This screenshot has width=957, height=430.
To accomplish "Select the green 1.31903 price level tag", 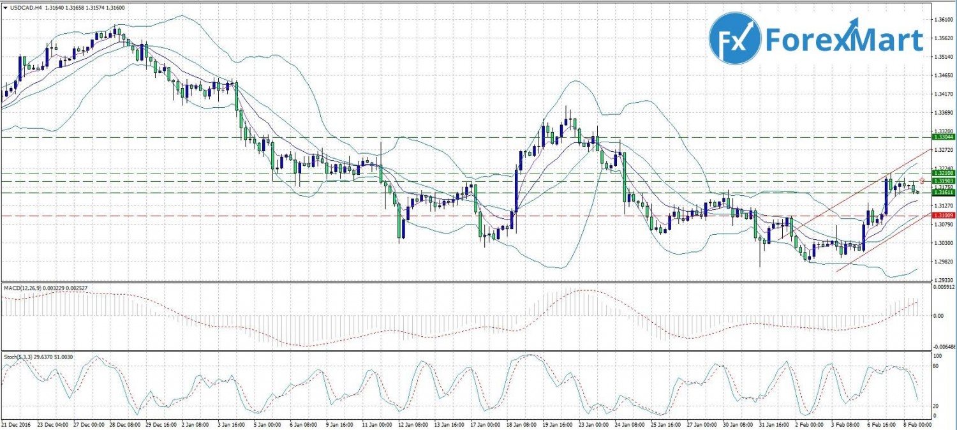I will [x=943, y=181].
